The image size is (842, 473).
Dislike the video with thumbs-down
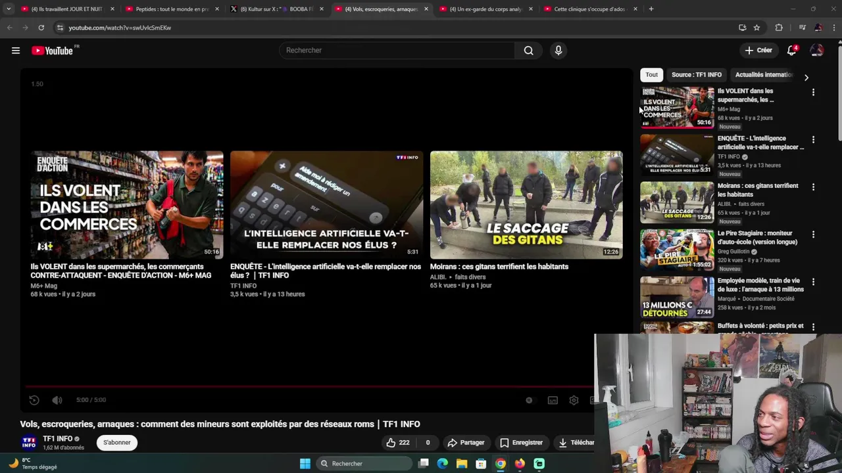(x=428, y=443)
